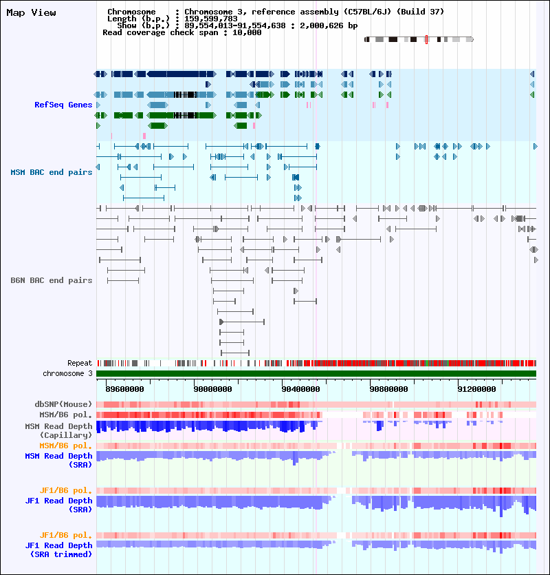
Task: Open JF1 Read Depth (SRA trimmed) link
Action: click(58, 550)
